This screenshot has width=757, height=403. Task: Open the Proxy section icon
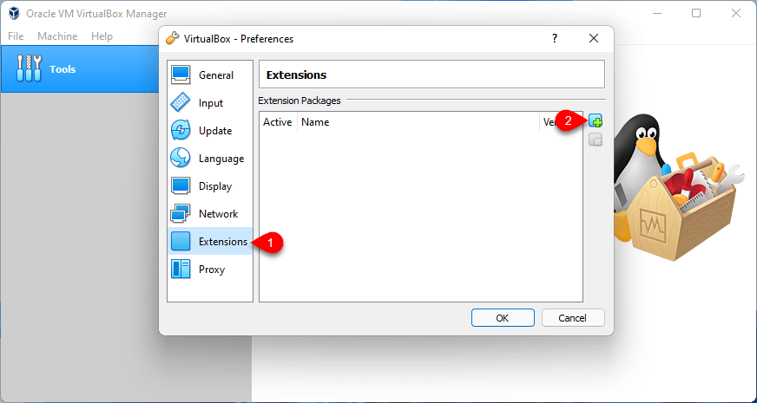tap(181, 269)
